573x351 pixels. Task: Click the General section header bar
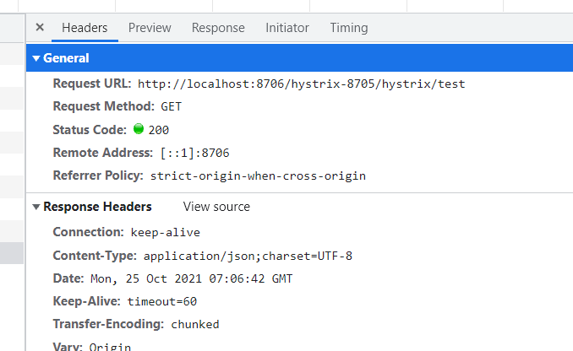tap(299, 58)
